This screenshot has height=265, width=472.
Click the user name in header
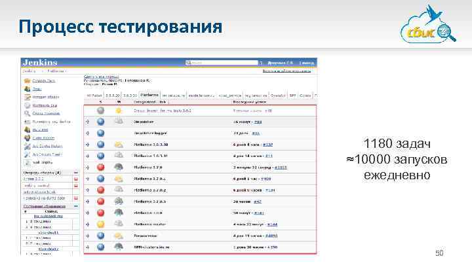click(x=280, y=63)
